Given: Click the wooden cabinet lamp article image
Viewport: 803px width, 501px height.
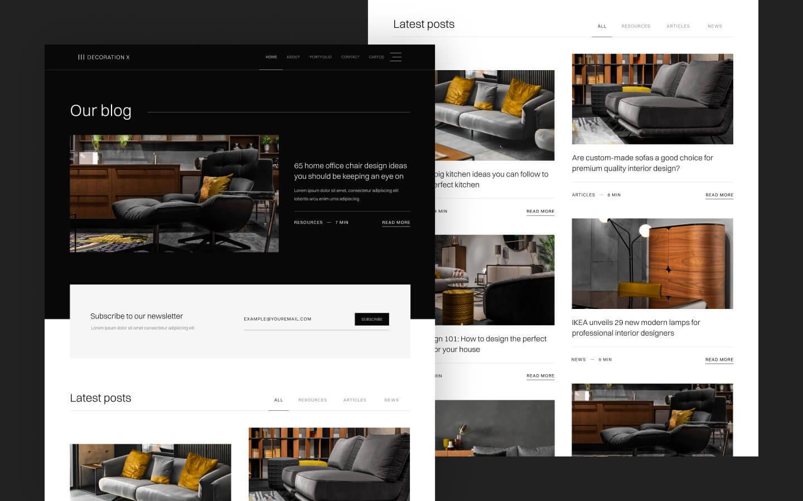Looking at the screenshot, I should (652, 263).
